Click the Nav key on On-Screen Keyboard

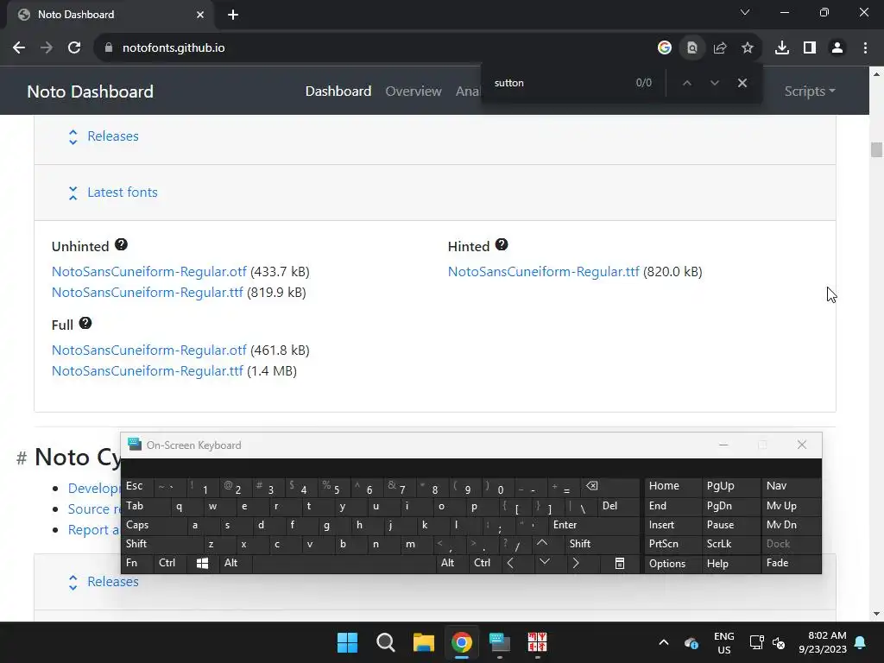point(791,487)
